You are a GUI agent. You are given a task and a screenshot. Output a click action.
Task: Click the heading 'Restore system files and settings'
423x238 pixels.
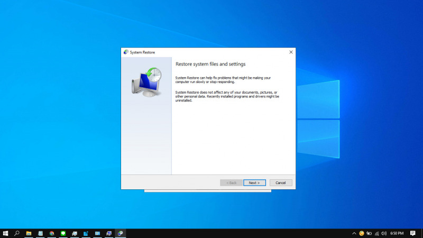pyautogui.click(x=210, y=64)
